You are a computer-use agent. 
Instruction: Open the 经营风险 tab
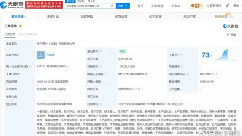(87, 17)
